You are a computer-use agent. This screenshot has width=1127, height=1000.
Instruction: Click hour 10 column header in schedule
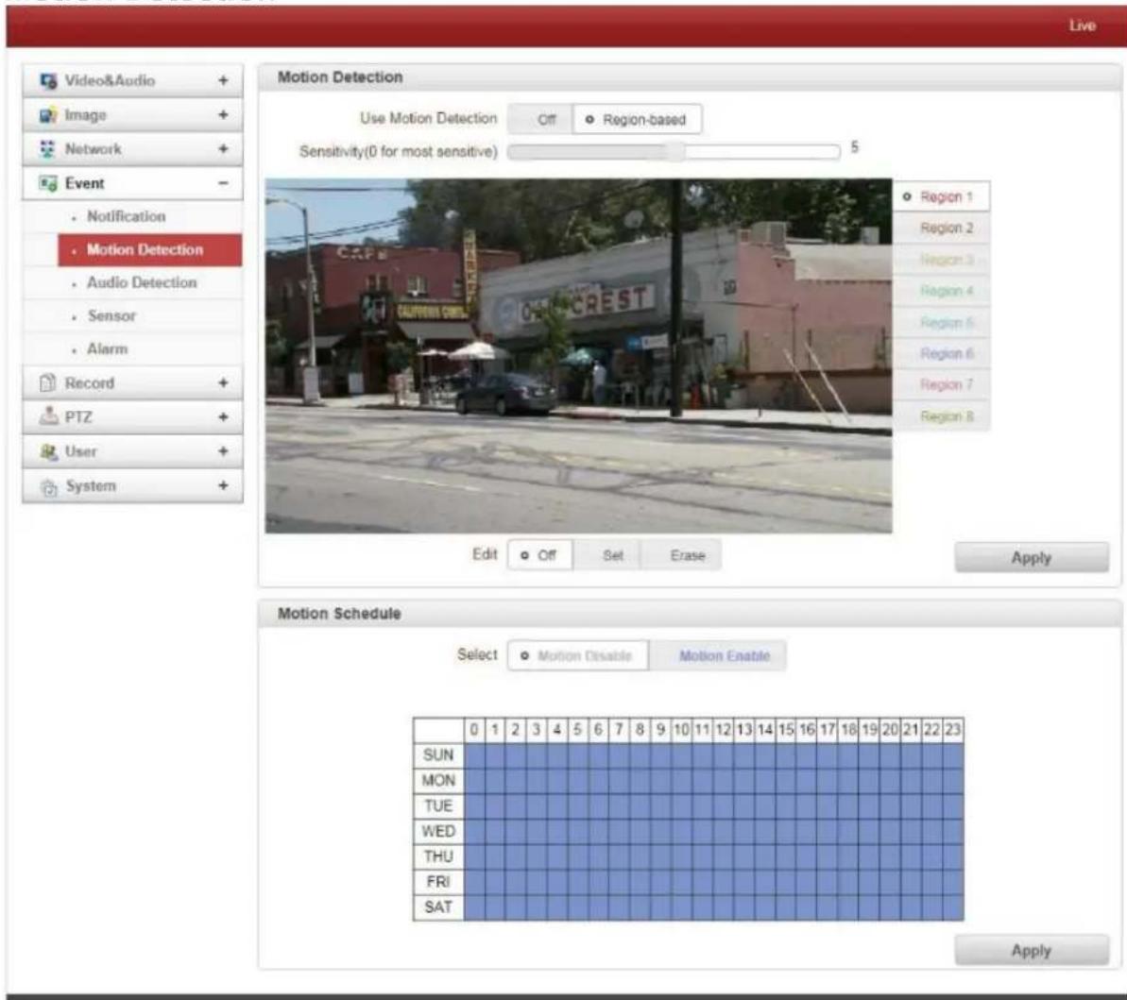point(681,730)
